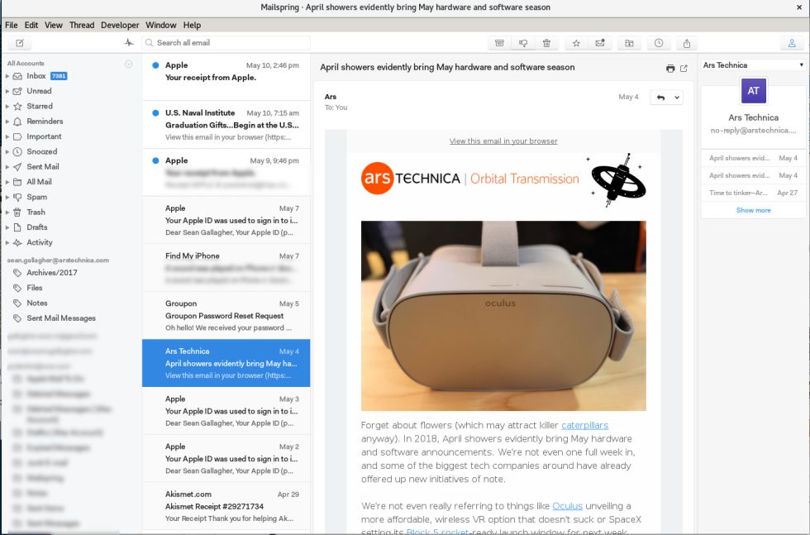Archive the thread with the archive icon
Screen dimensions: 810x535
click(x=499, y=43)
